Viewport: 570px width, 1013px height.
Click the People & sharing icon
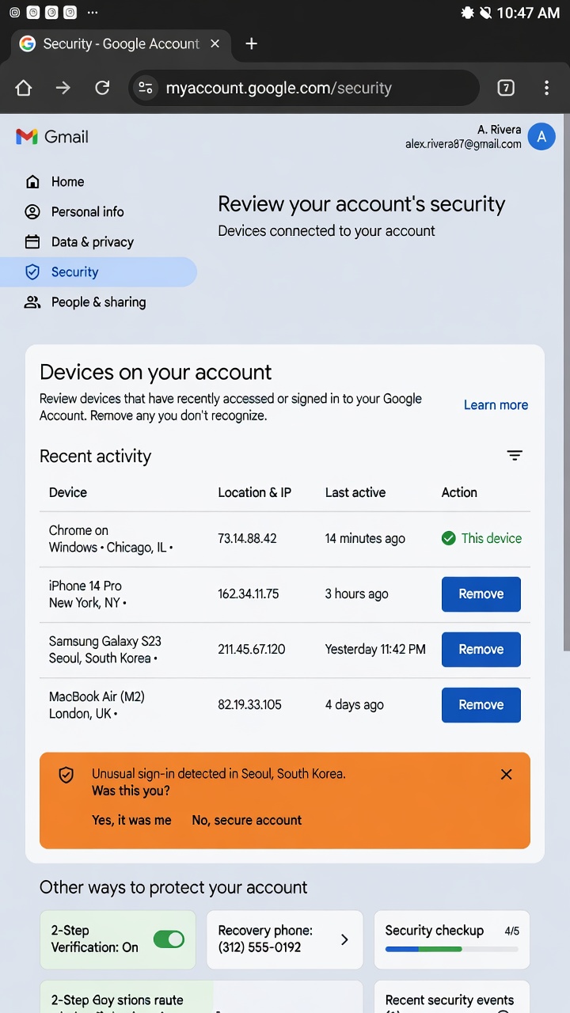point(32,302)
